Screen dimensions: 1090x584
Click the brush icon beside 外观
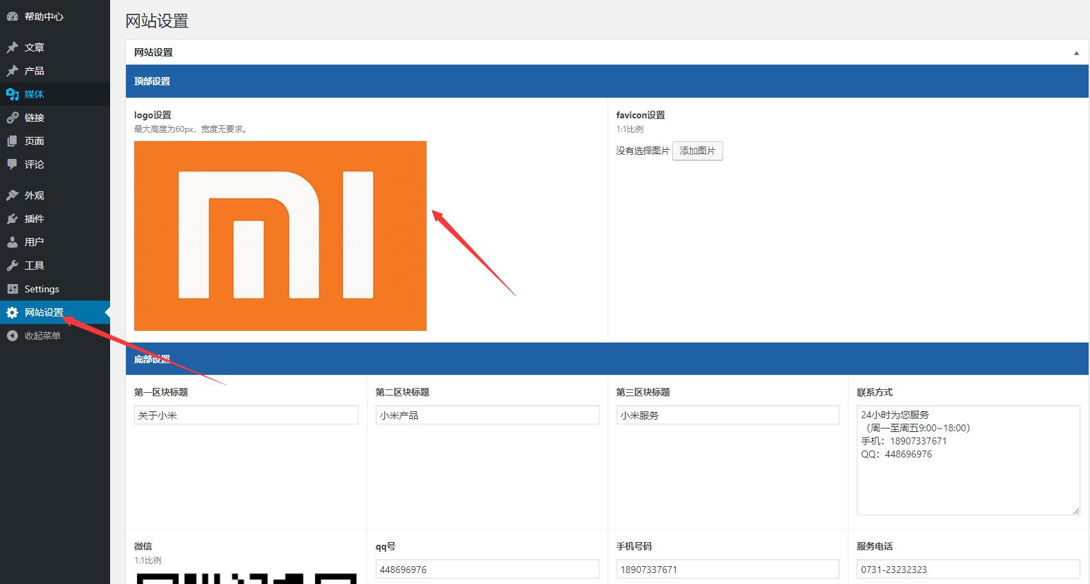[x=12, y=195]
